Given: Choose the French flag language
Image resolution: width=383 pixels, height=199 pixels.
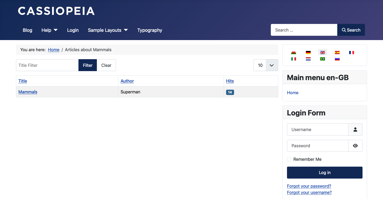Looking at the screenshot, I should [x=351, y=53].
